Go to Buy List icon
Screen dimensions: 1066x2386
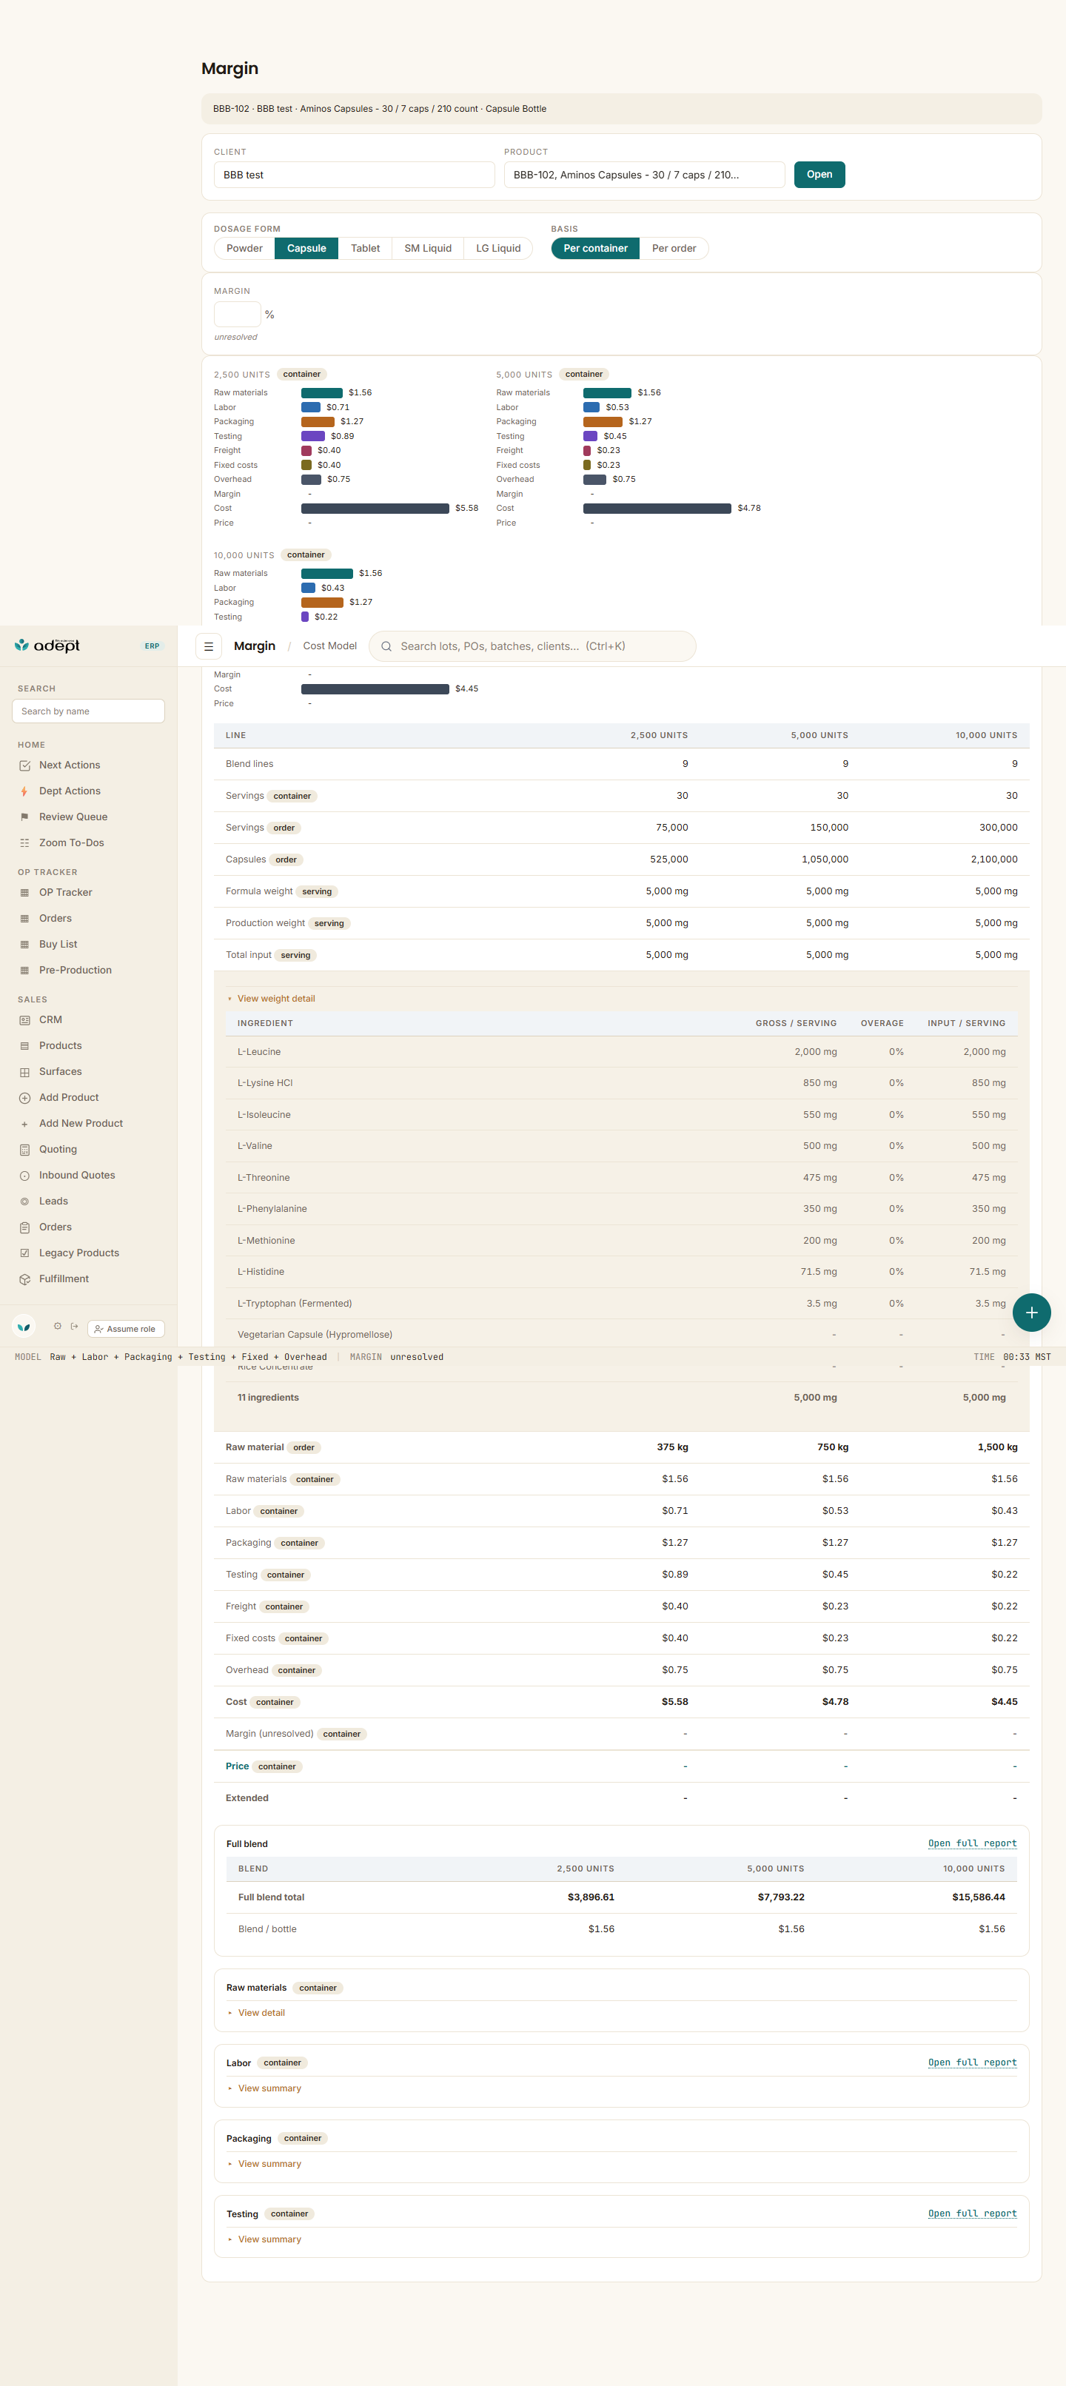tap(25, 945)
